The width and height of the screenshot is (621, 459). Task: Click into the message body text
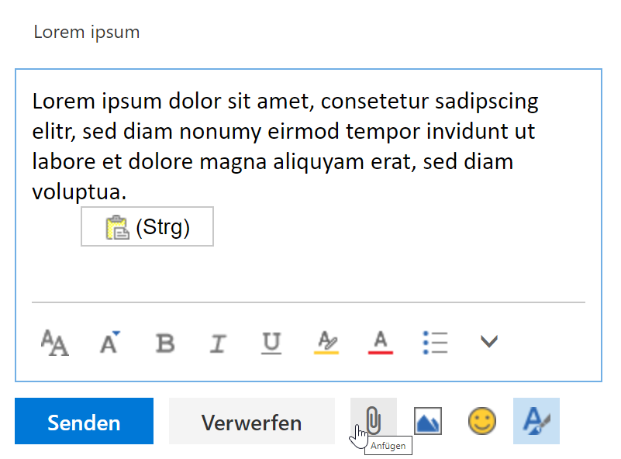285,146
